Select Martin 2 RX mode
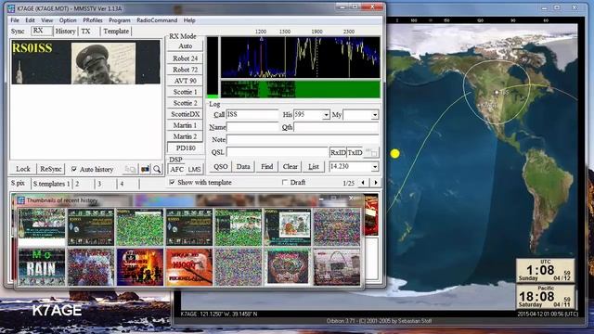 185,136
